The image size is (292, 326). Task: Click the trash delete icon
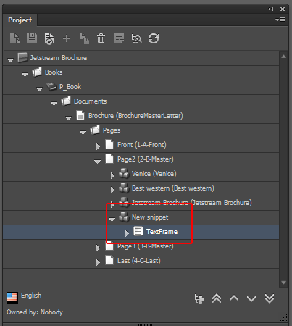pos(101,38)
